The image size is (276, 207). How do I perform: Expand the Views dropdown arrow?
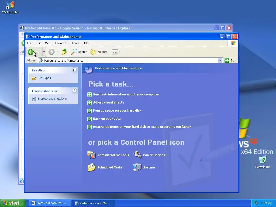120,52
